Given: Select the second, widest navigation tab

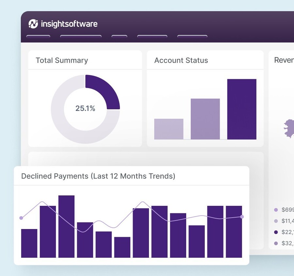Looking at the screenshot, I should point(81,37).
